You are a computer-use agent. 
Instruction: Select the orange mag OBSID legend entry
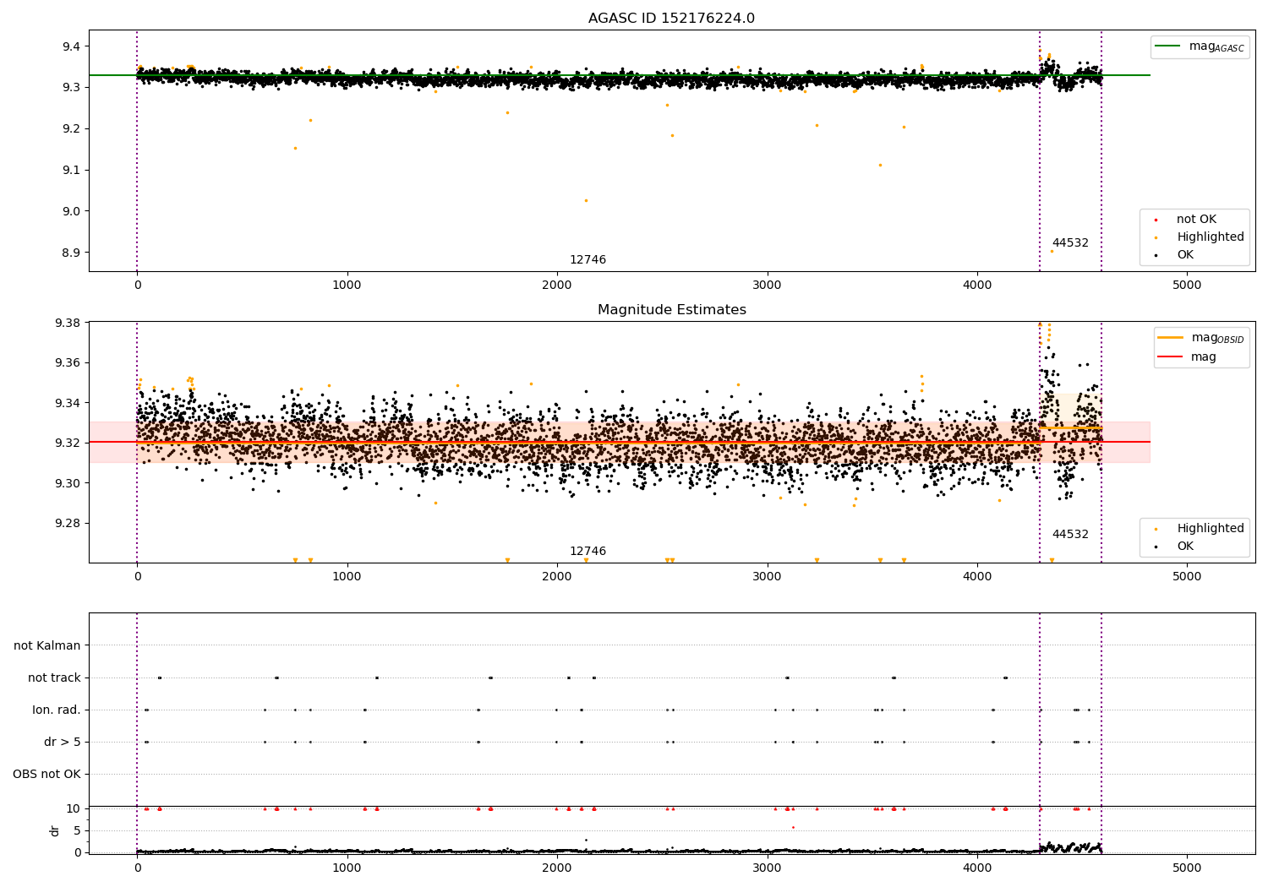[x=1201, y=338]
